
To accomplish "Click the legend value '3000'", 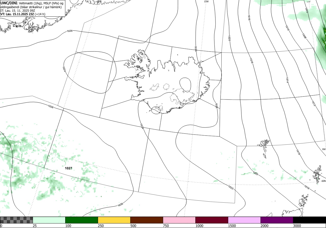I will tap(297, 226).
